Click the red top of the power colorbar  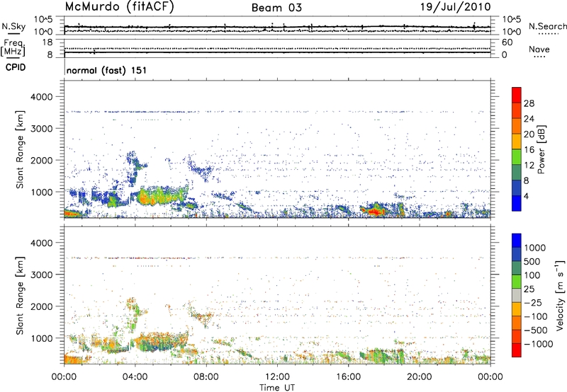[x=517, y=95]
